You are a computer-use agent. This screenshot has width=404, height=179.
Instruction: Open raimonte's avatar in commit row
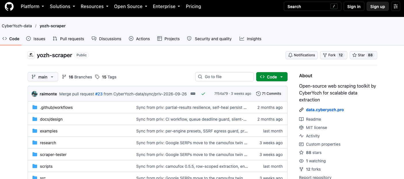pyautogui.click(x=35, y=94)
